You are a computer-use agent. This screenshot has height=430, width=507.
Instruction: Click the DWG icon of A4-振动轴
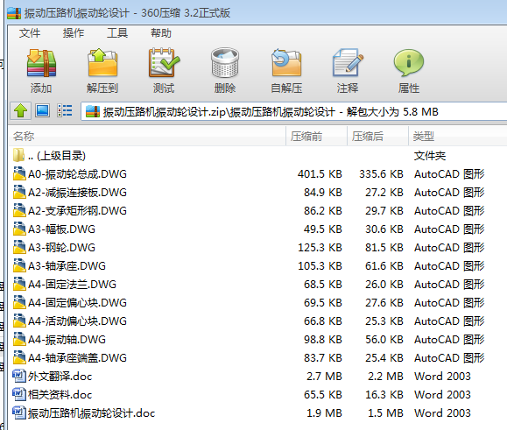(19, 339)
